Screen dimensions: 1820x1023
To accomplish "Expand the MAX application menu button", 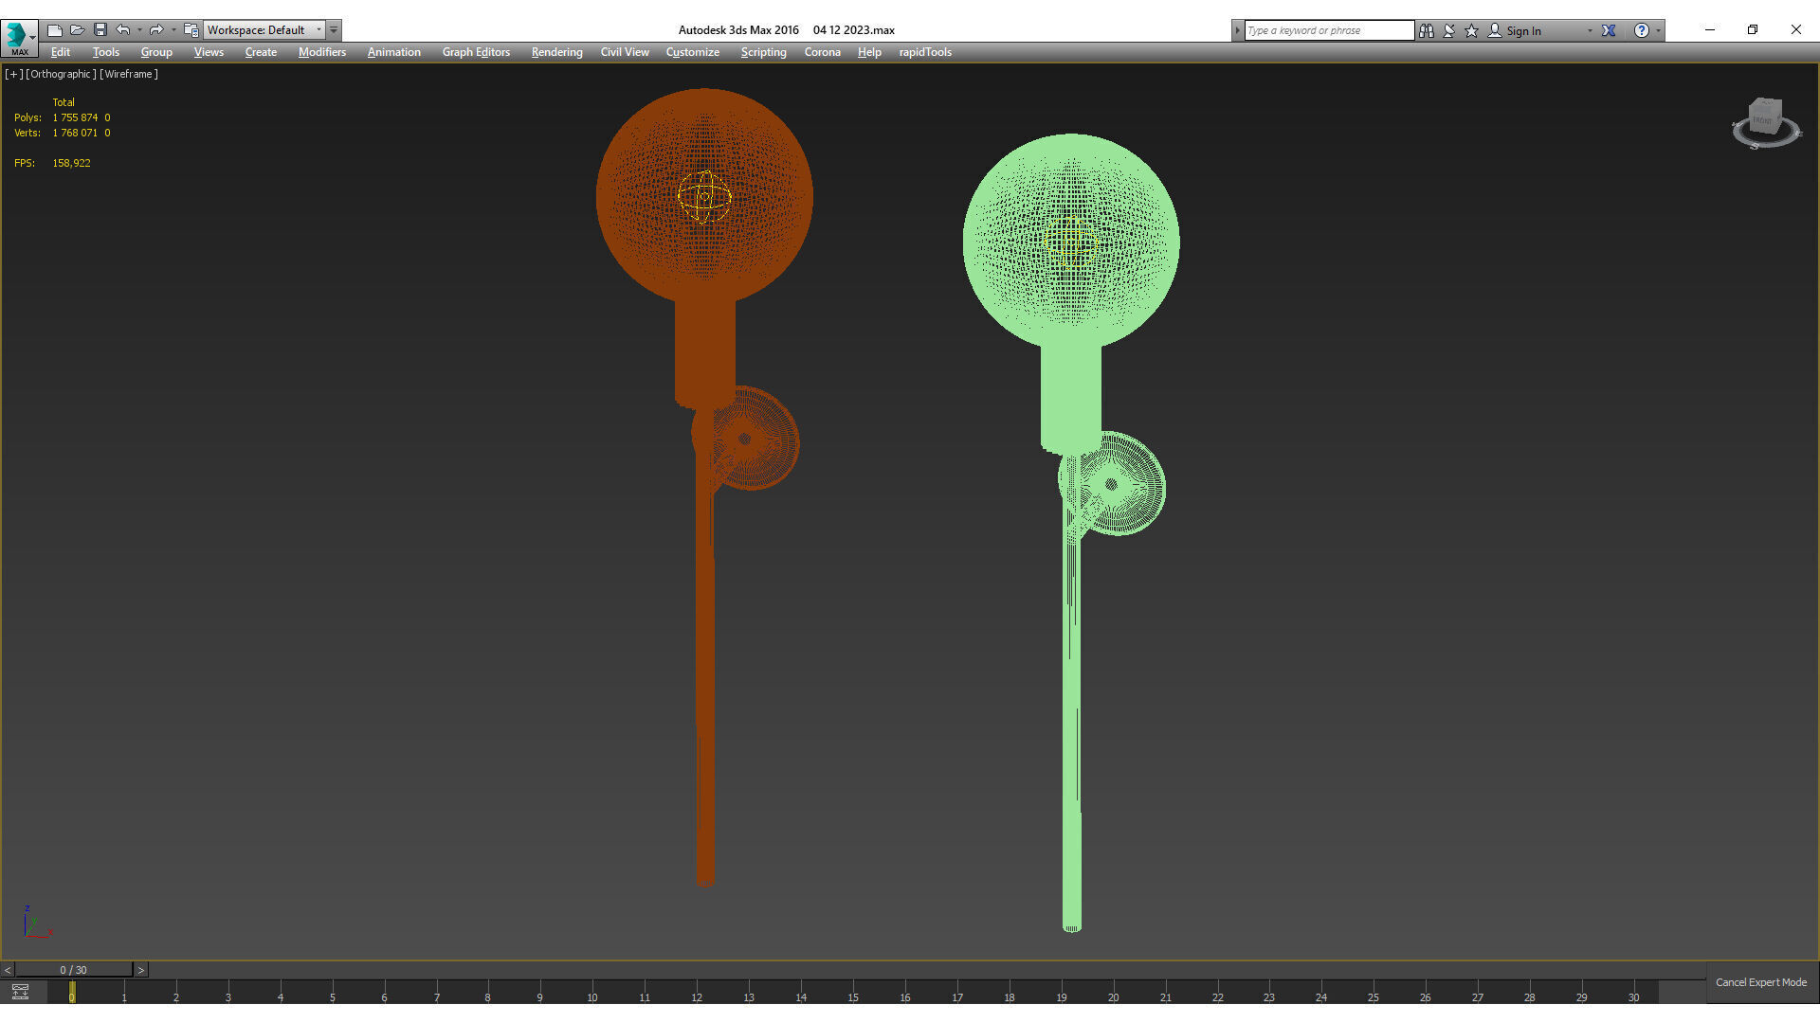I will pos(19,38).
